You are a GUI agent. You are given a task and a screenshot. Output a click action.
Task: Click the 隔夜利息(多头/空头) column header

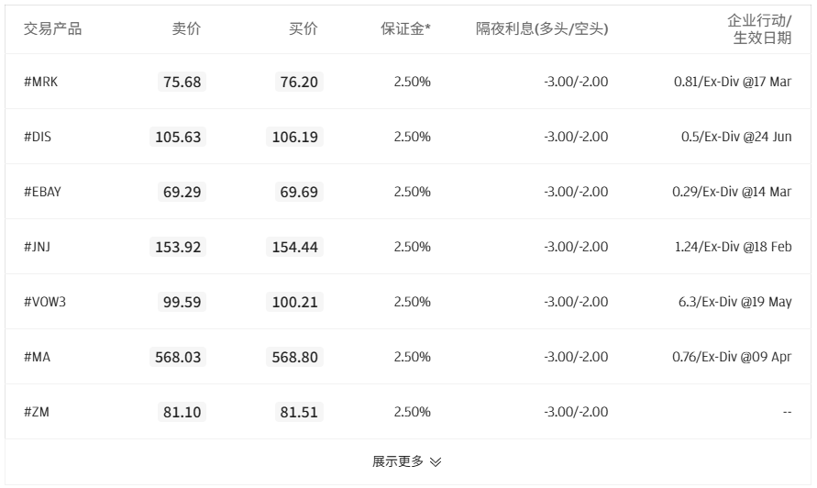pyautogui.click(x=542, y=28)
